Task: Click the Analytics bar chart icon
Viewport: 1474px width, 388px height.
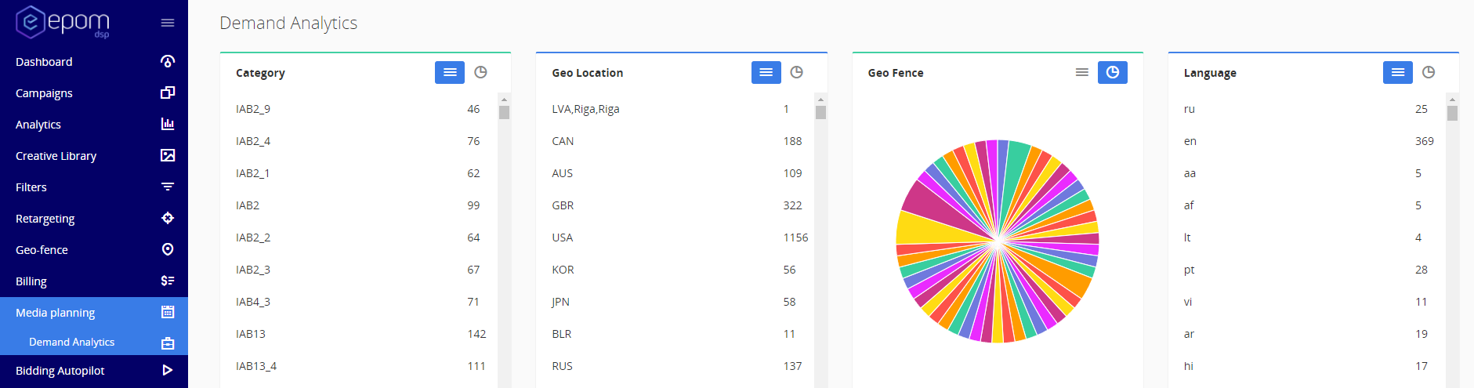Action: (x=168, y=124)
